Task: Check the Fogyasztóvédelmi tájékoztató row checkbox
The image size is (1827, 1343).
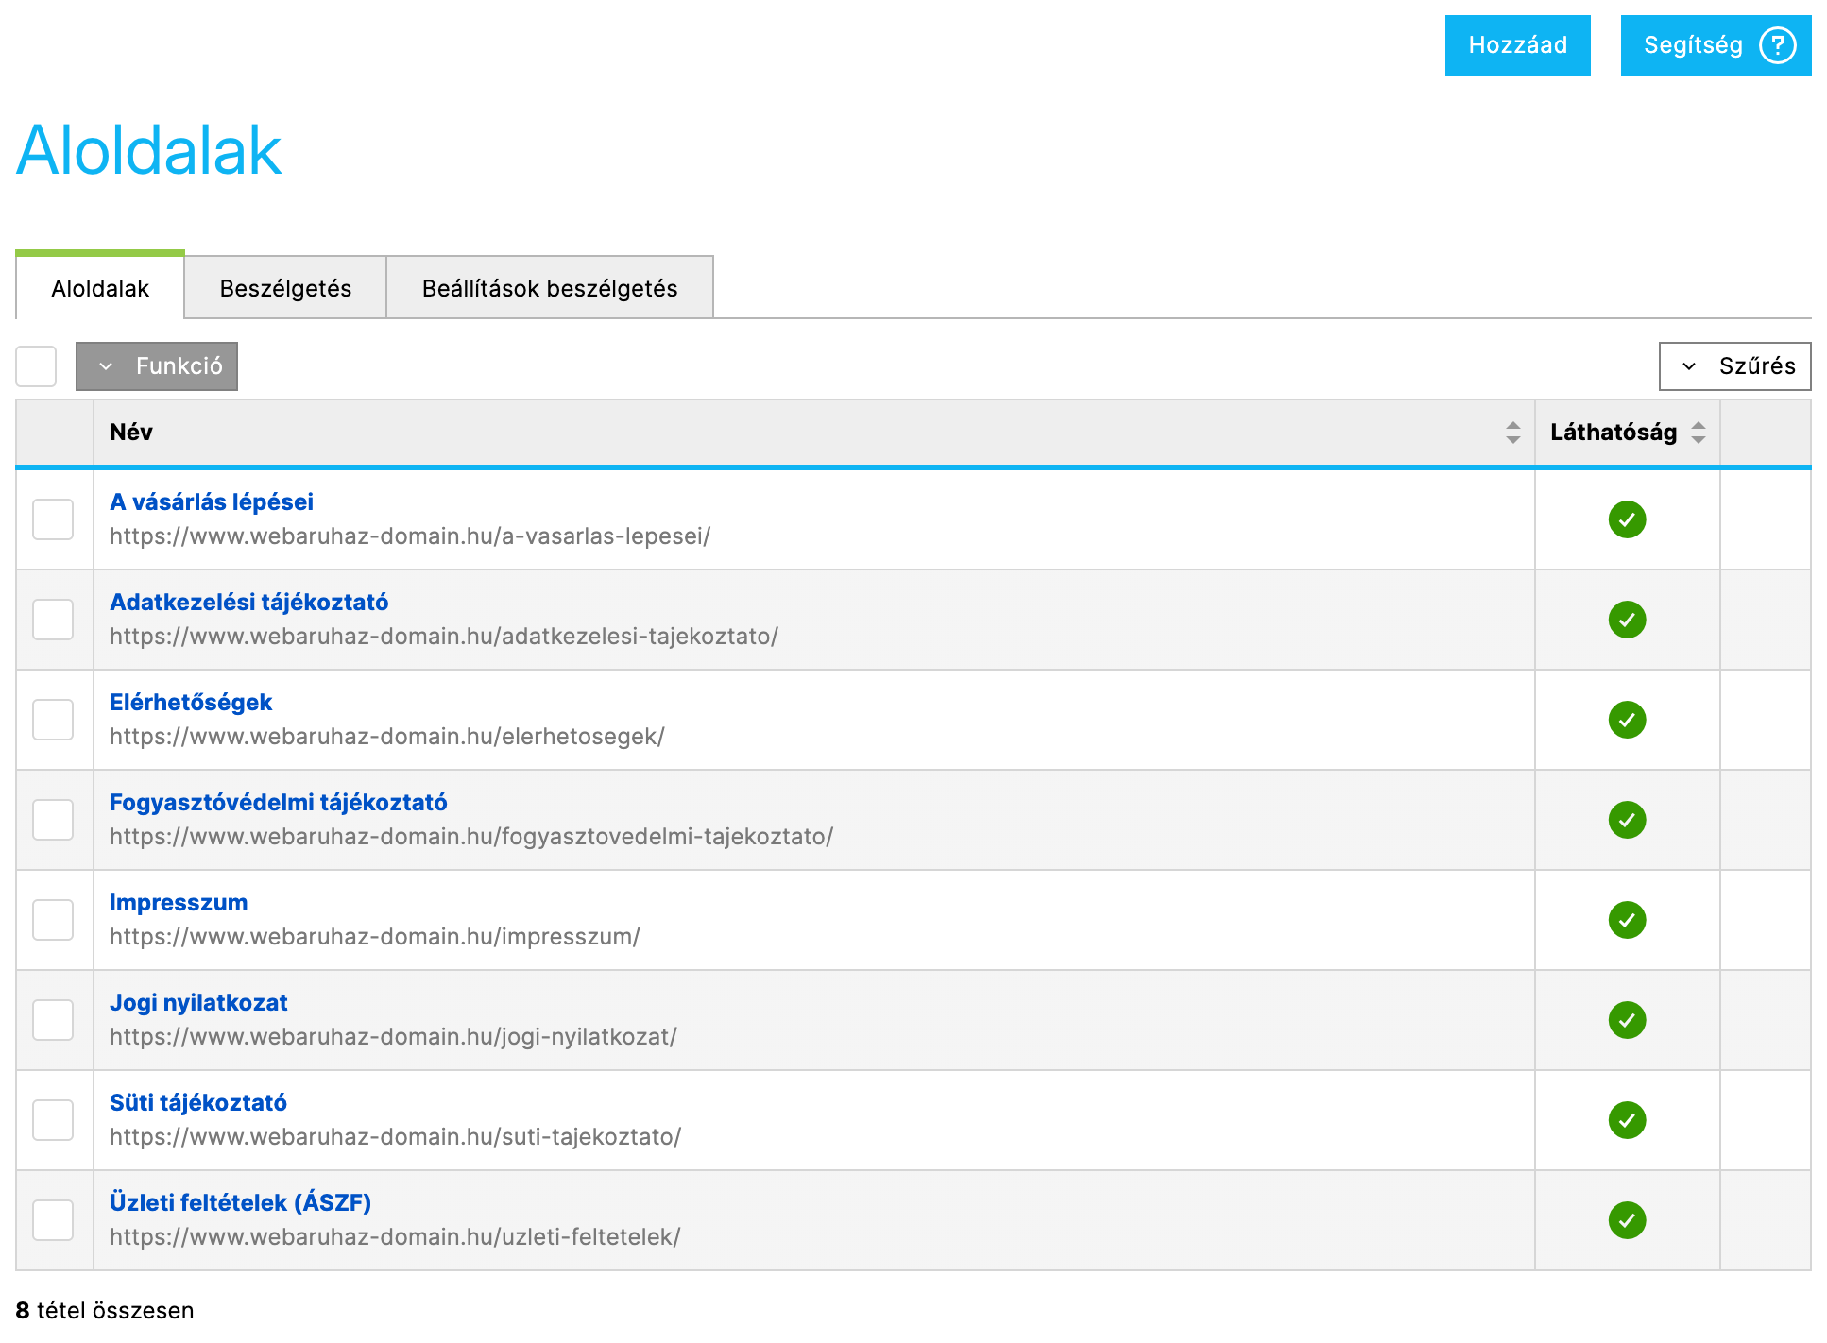Action: click(53, 820)
